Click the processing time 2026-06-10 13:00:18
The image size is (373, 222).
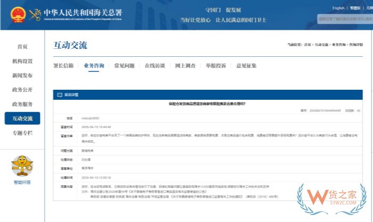[96, 177]
